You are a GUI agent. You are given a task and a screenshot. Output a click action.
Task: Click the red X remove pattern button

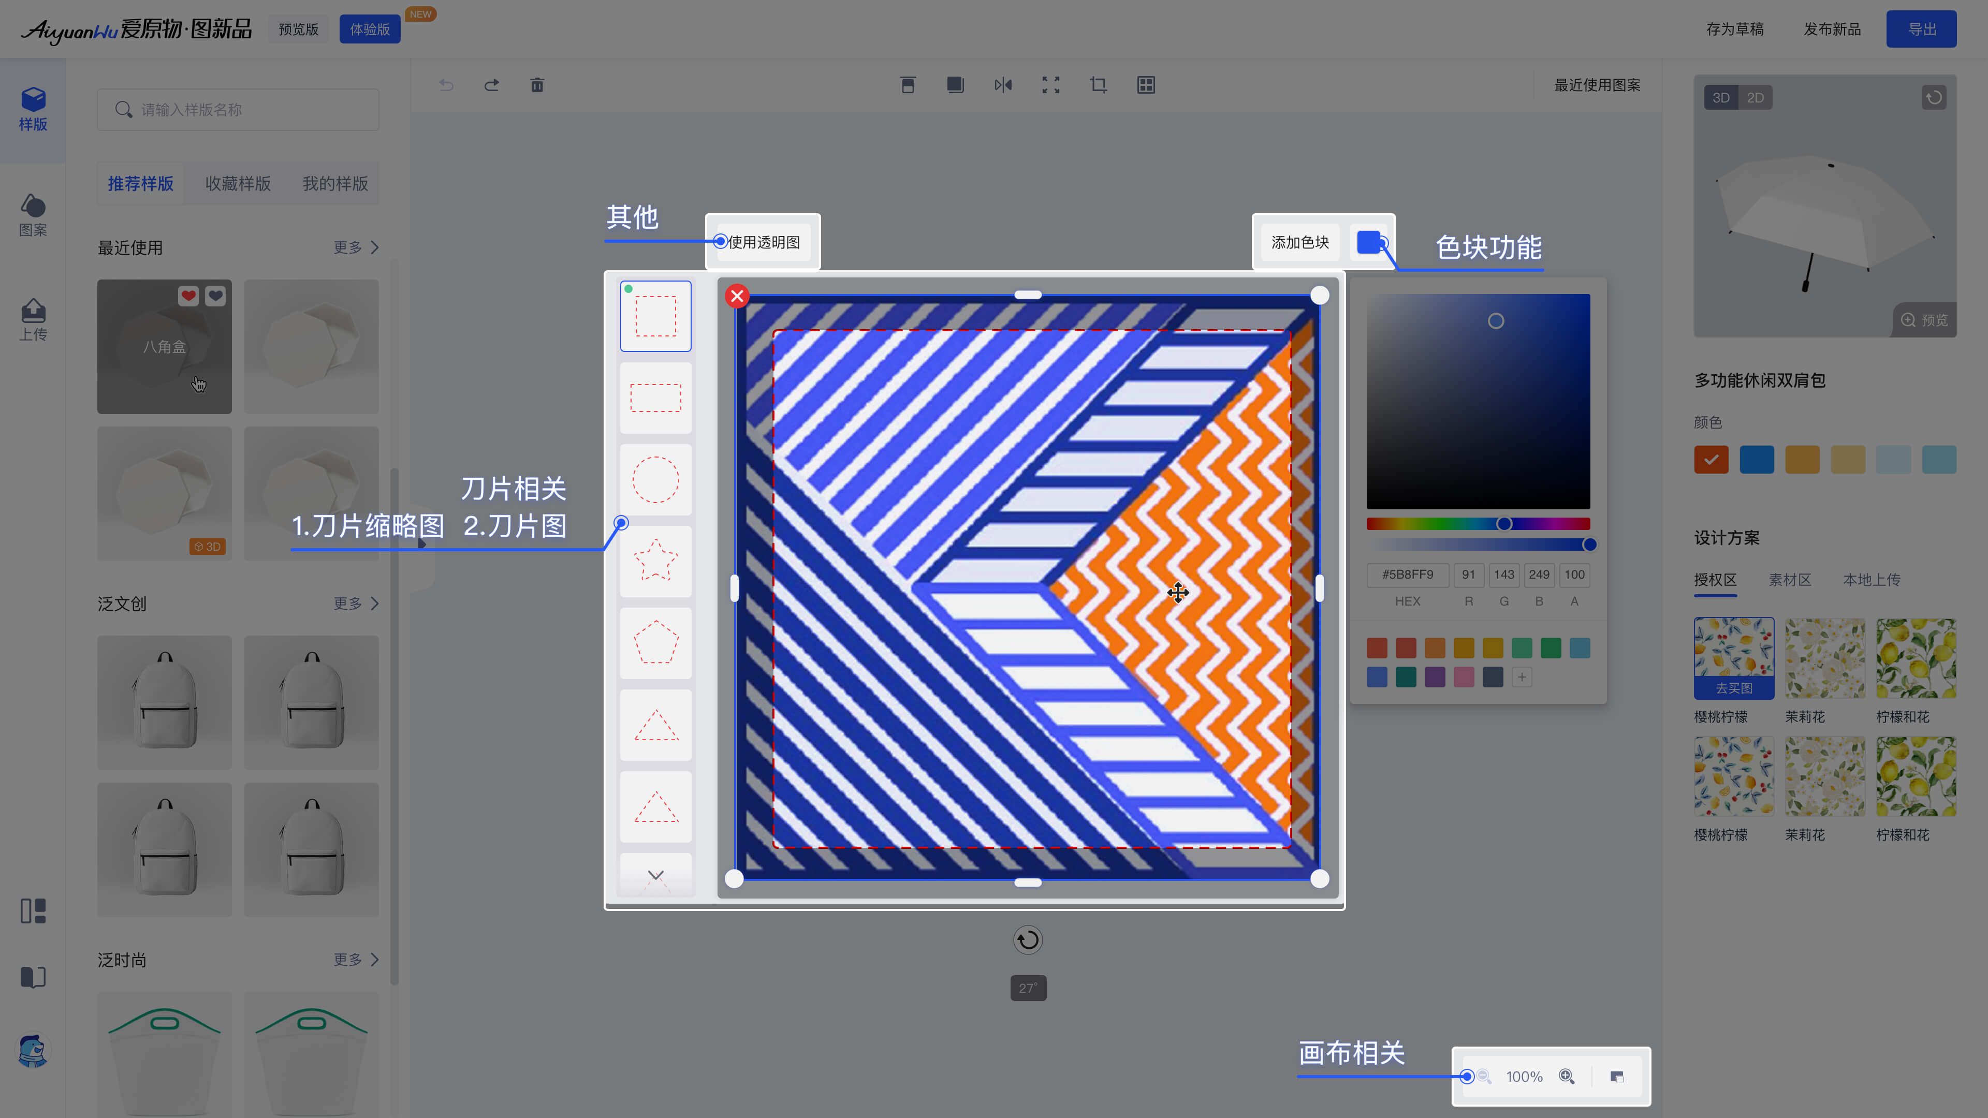737,296
